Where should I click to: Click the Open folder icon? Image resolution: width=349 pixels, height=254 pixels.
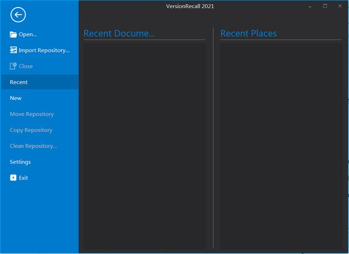(x=13, y=34)
